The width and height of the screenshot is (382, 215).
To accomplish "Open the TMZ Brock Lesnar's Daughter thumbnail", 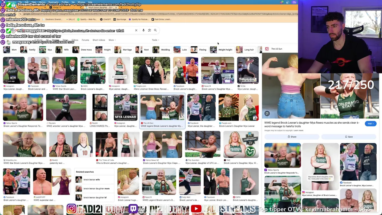I will point(241,144).
